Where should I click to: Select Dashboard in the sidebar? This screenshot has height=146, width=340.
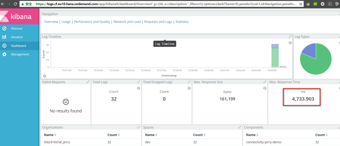point(18,46)
